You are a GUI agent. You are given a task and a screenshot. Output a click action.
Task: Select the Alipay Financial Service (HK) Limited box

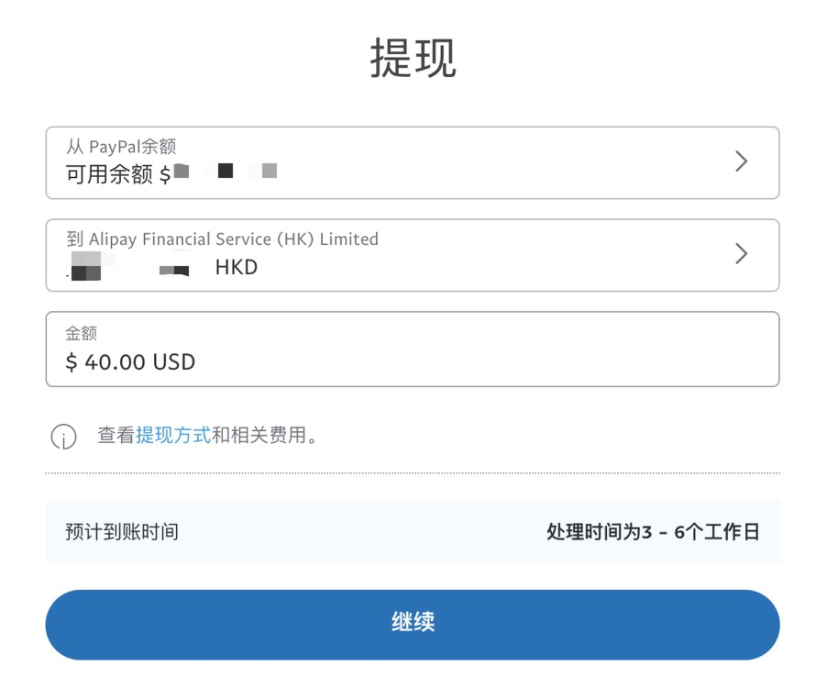point(413,256)
